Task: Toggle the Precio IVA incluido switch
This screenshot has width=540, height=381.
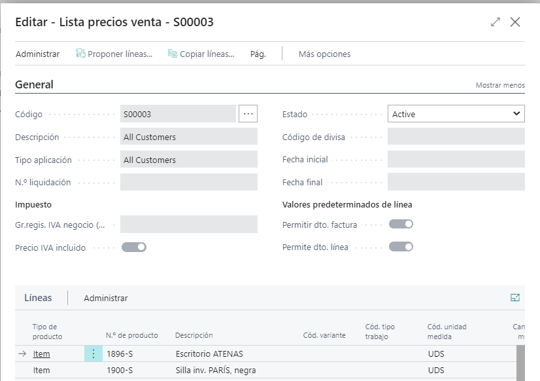Action: (134, 247)
